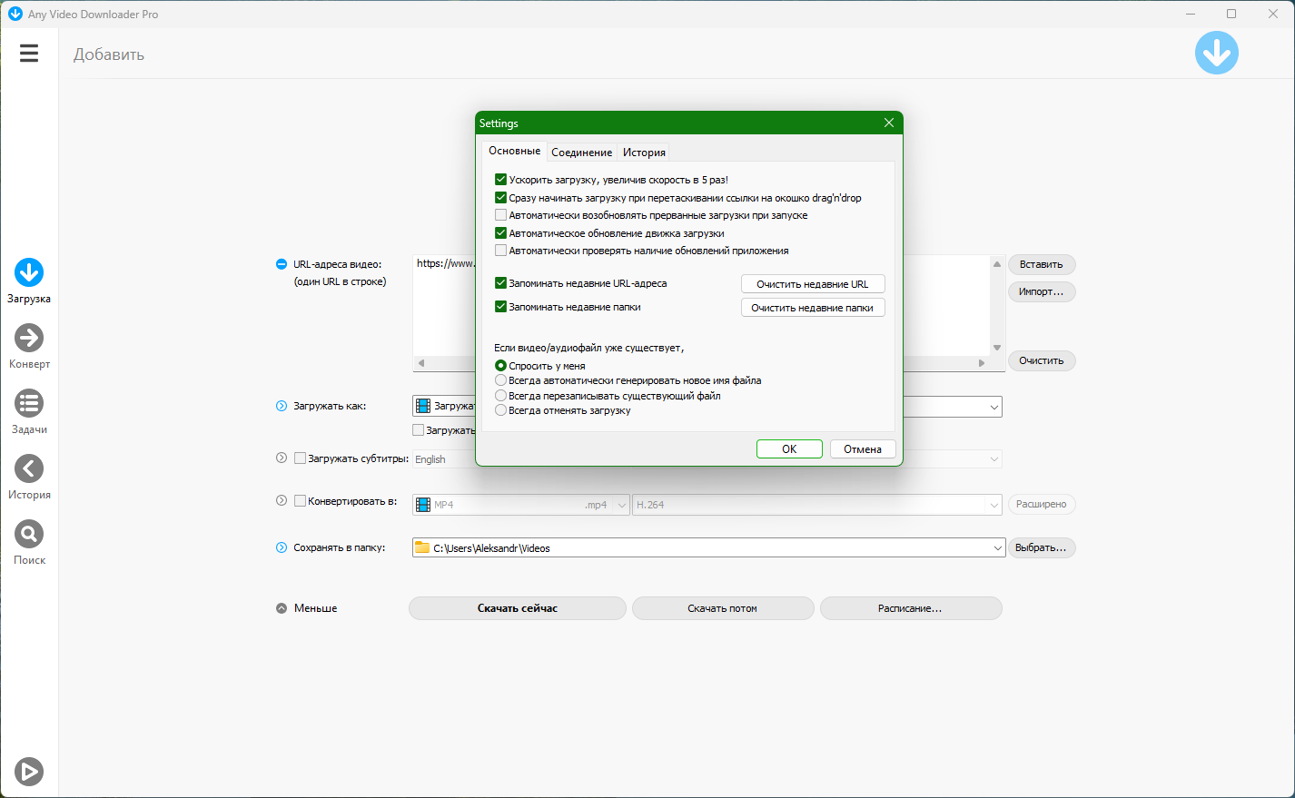Click Отмена to cancel settings
This screenshot has width=1295, height=798.
(863, 449)
